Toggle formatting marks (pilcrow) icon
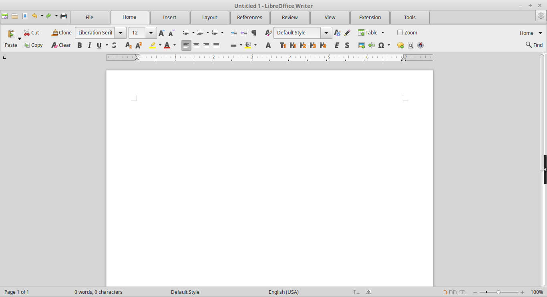This screenshot has height=297, width=547. coord(254,33)
